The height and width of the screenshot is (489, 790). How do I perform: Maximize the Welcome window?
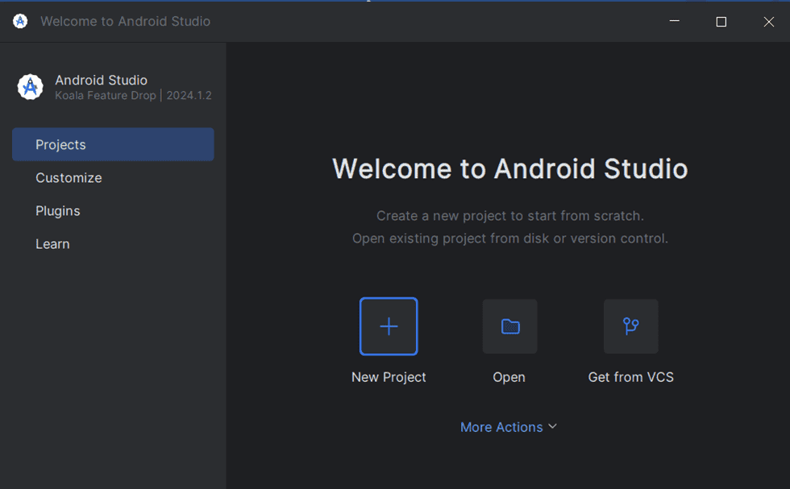721,22
